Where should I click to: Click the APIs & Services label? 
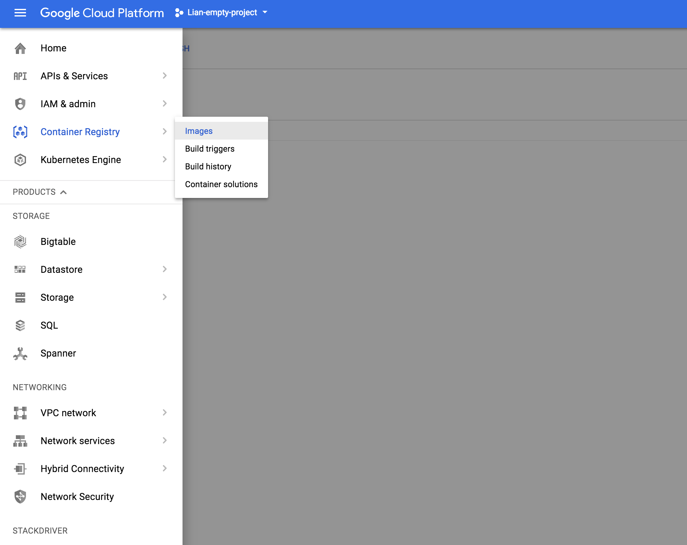pyautogui.click(x=74, y=76)
